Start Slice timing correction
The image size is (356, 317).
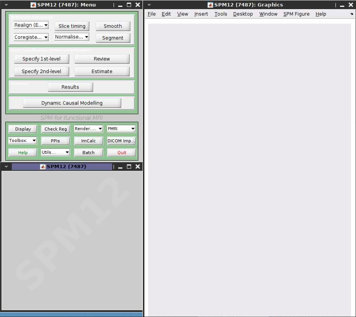tap(72, 26)
